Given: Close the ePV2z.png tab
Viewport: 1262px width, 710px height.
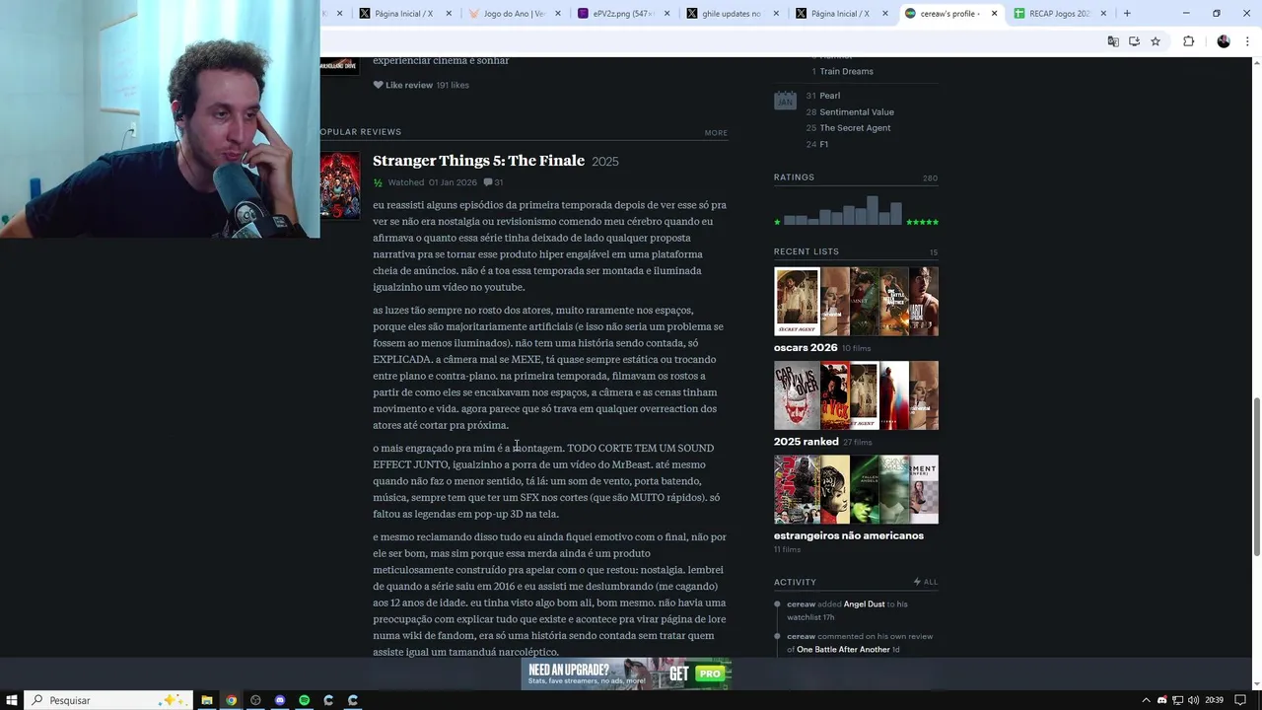Looking at the screenshot, I should [x=667, y=14].
